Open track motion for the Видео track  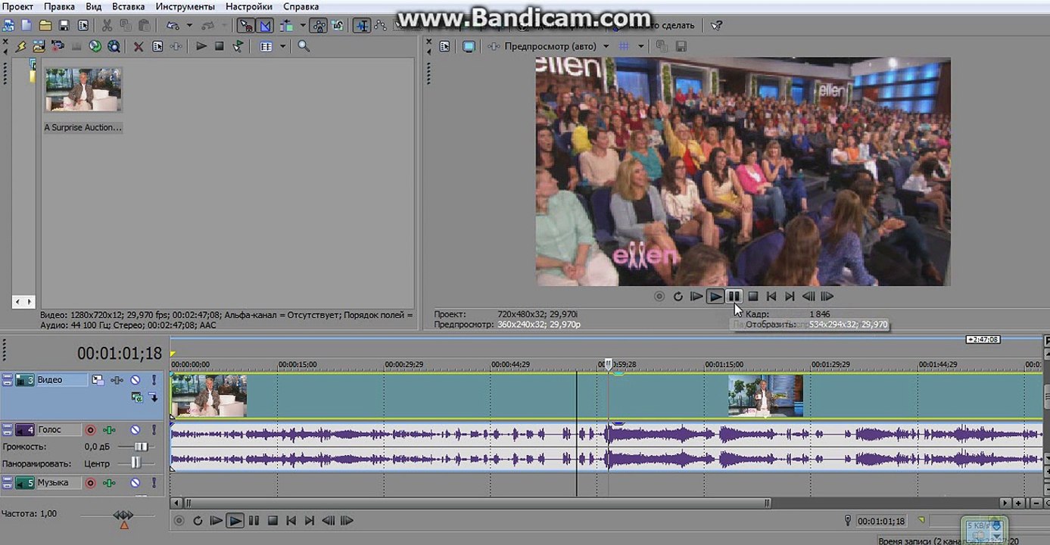point(98,380)
